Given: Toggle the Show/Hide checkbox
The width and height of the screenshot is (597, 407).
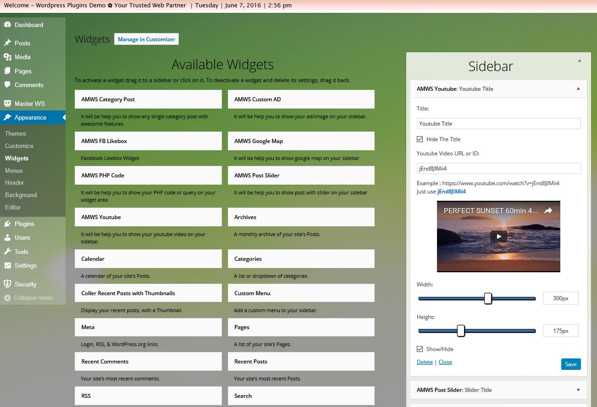Looking at the screenshot, I should coord(420,349).
